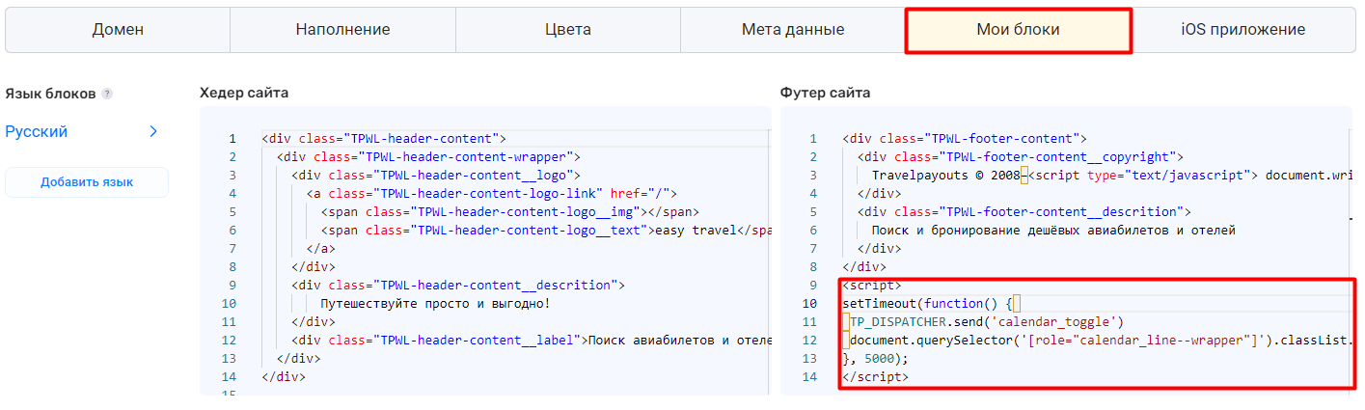Expand the Русский language chevron

click(152, 131)
